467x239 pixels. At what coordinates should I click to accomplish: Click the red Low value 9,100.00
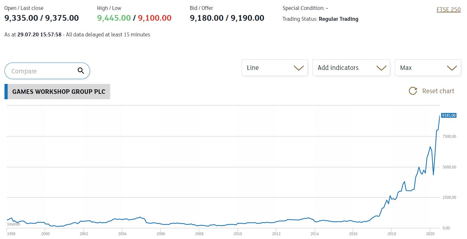(x=154, y=18)
